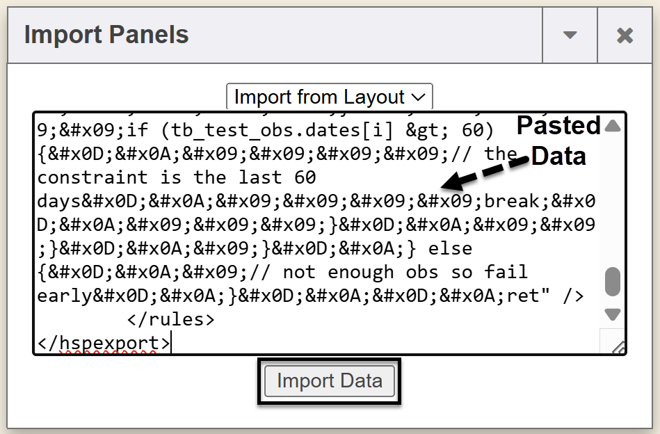
Task: Click the panel menu down-arrow icon in header
Action: 570,35
